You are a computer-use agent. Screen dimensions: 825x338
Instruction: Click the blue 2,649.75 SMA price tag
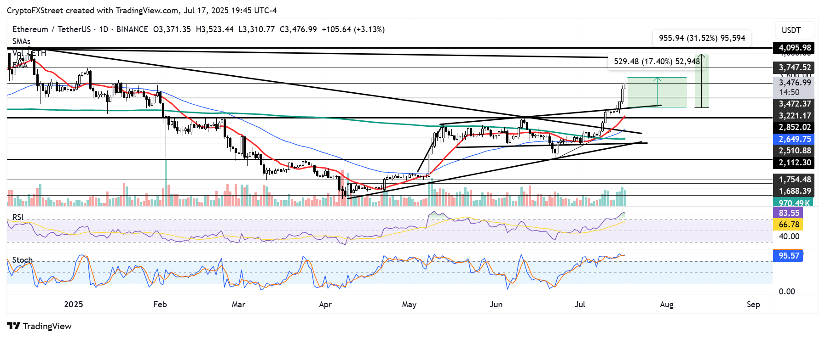pos(794,139)
